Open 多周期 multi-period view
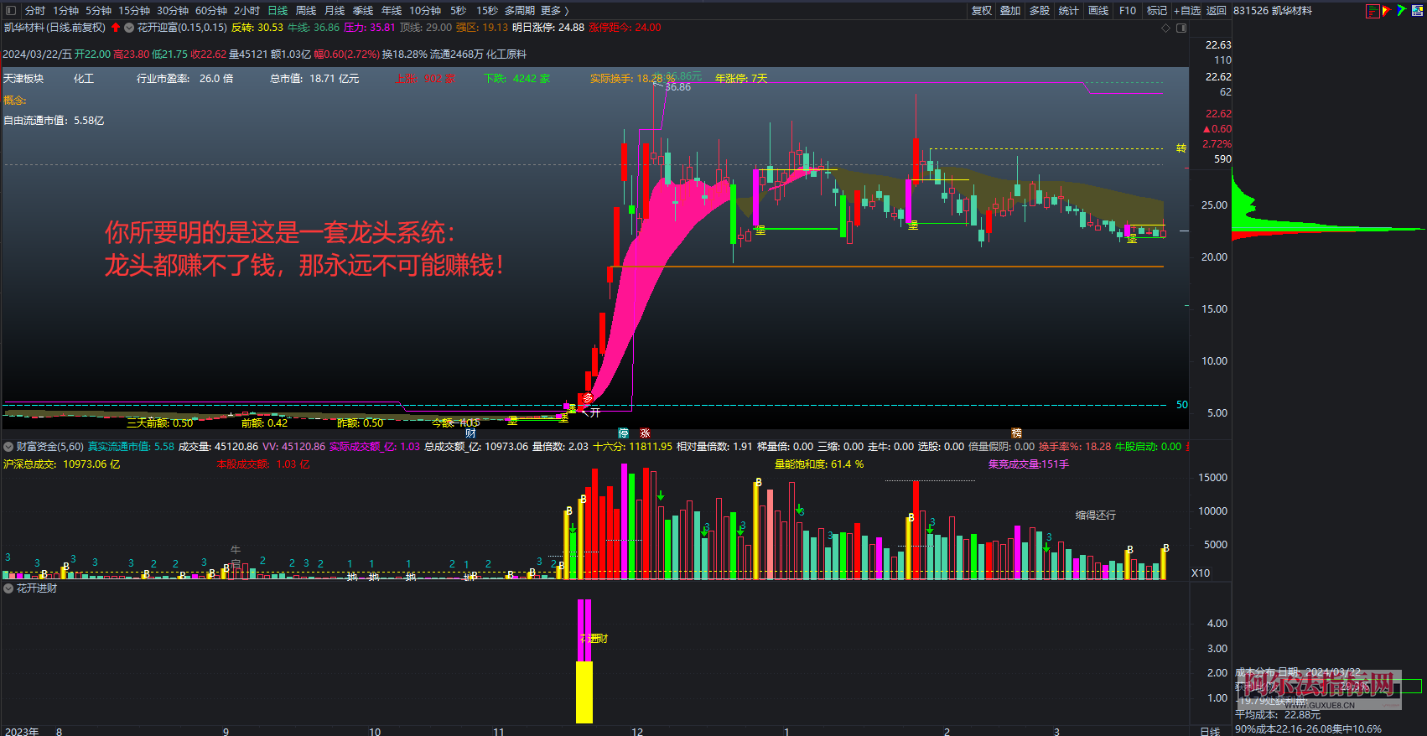Image resolution: width=1427 pixels, height=736 pixels. pos(520,10)
